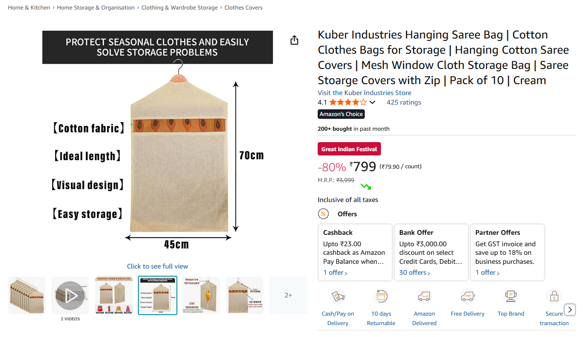
Task: Click the Amazon Delivered icon
Action: pyautogui.click(x=424, y=296)
